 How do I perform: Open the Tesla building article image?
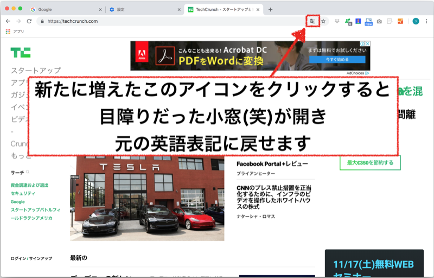[x=147, y=198]
